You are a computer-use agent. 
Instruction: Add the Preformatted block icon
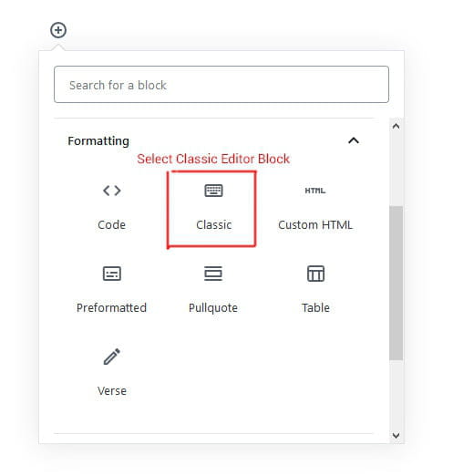(x=112, y=274)
